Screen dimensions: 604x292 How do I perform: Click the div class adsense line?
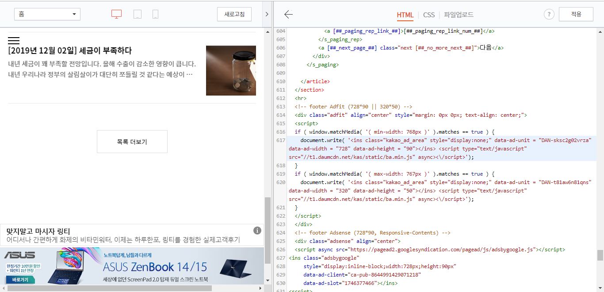[x=348, y=241]
